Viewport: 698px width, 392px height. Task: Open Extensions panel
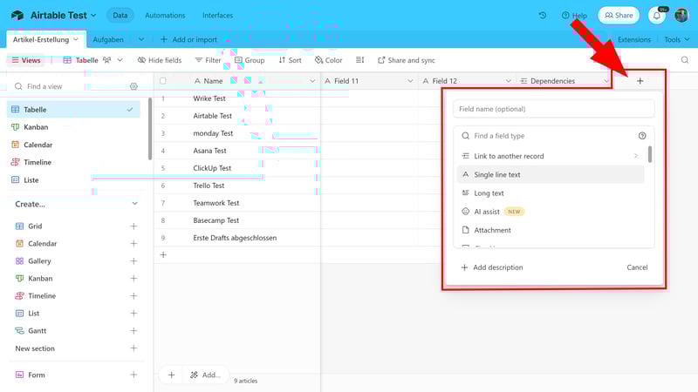(x=634, y=39)
